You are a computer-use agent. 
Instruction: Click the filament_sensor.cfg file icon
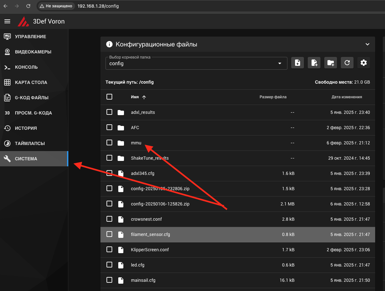coord(121,234)
